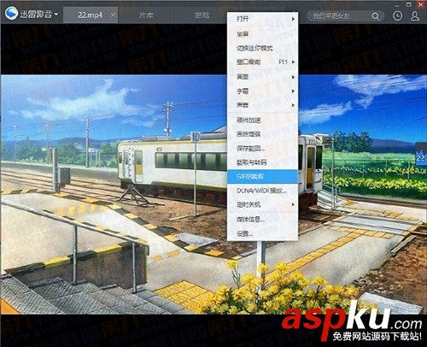Switch to the 片库 library tab
This screenshot has width=427, height=347.
tap(146, 15)
